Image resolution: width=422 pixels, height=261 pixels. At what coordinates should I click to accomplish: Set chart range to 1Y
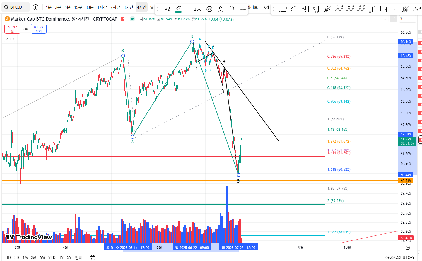61,257
